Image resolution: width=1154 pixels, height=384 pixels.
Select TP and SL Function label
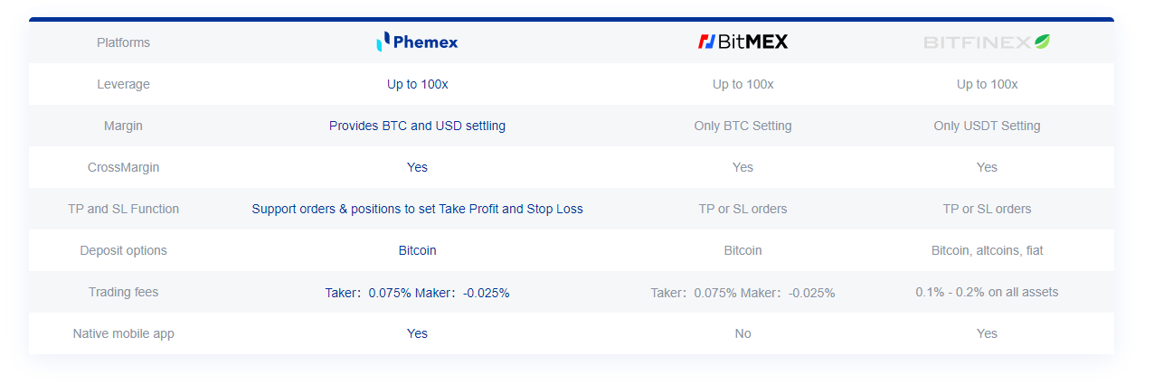[123, 209]
